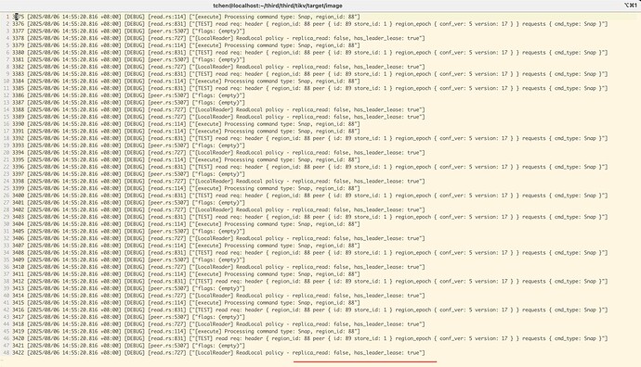Click ReadLocal policy entry 3398
641x367 pixels.
coord(218,181)
